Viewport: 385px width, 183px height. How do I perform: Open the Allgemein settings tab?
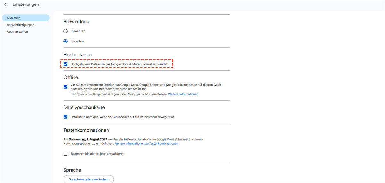[x=13, y=18]
